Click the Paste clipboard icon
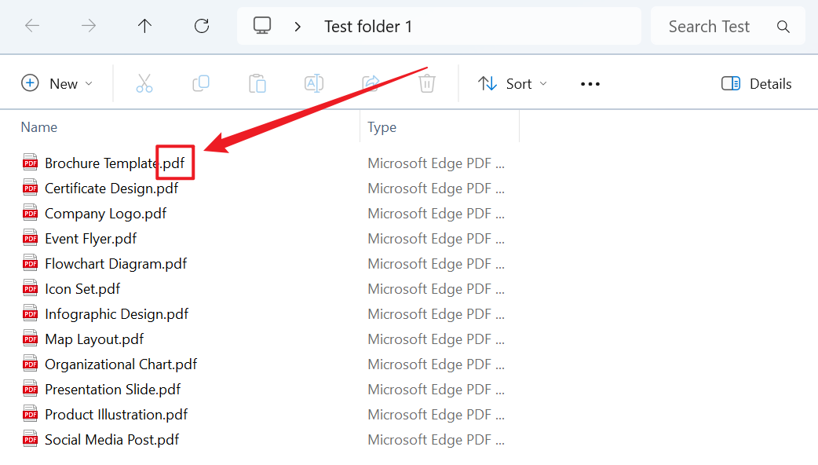Image resolution: width=818 pixels, height=465 pixels. (x=257, y=83)
